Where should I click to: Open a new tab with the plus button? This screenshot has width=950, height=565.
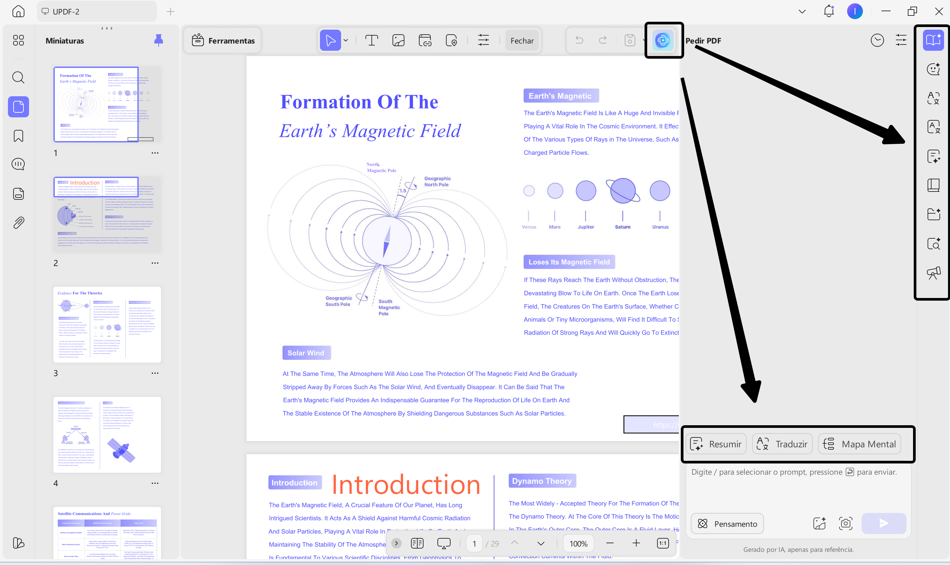click(x=170, y=12)
